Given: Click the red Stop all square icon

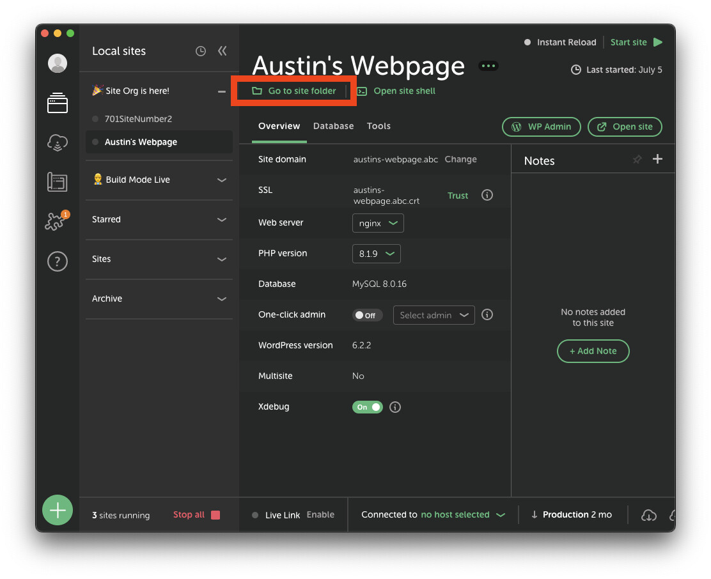Looking at the screenshot, I should tap(215, 515).
